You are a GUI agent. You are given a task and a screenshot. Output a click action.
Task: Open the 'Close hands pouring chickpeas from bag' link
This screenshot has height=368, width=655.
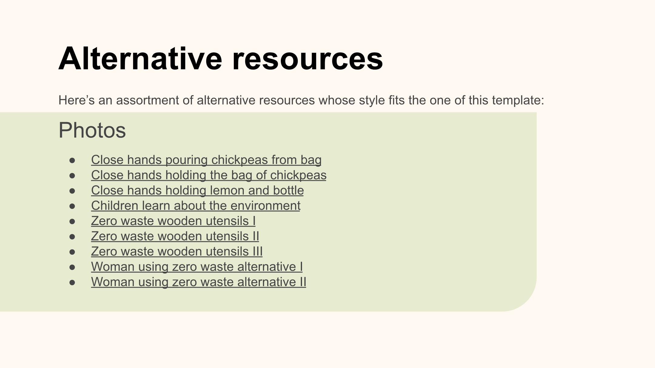click(x=206, y=160)
